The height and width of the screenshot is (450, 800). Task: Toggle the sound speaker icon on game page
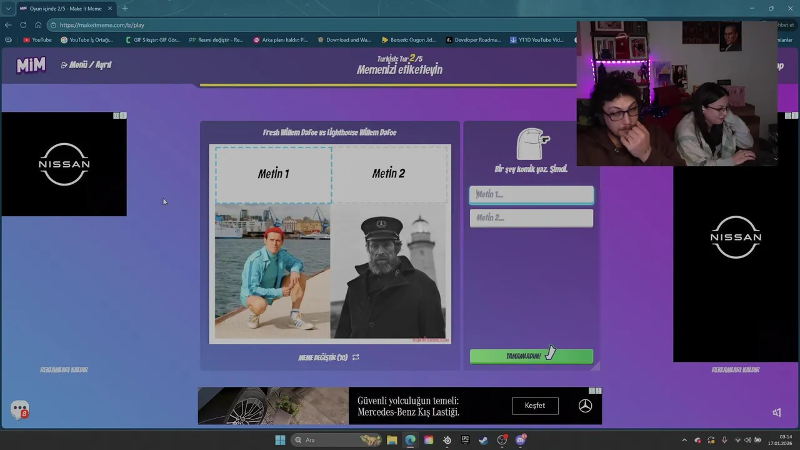(777, 412)
